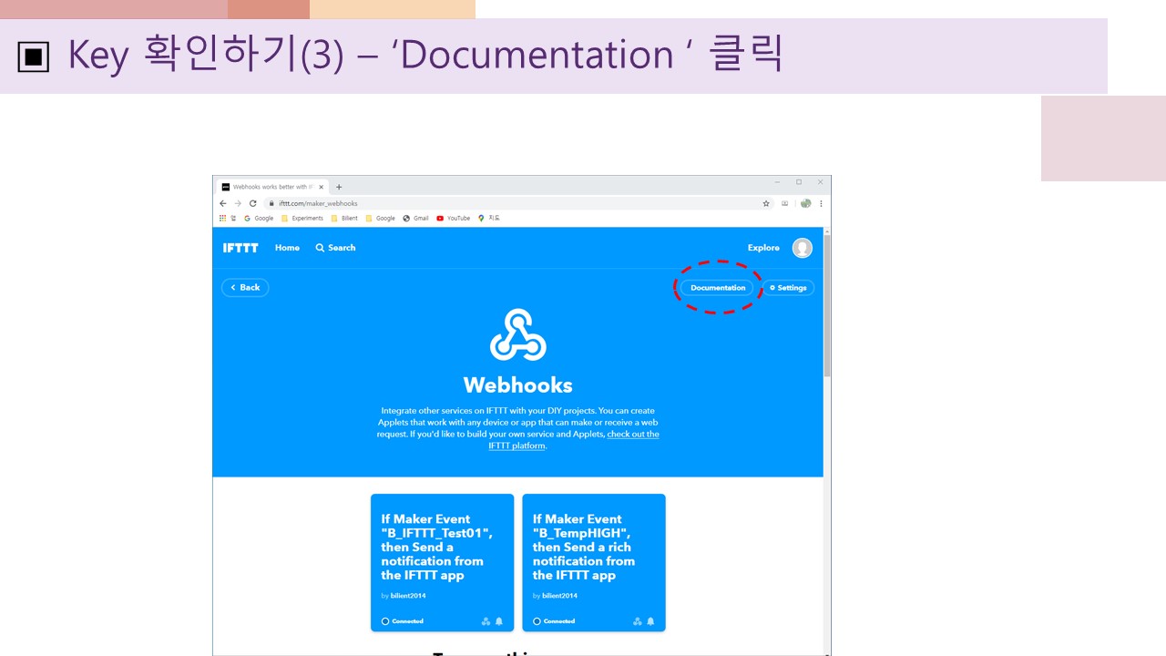Viewport: 1166px width, 656px height.
Task: Bookmark the page with the star icon
Action: pyautogui.click(x=766, y=203)
